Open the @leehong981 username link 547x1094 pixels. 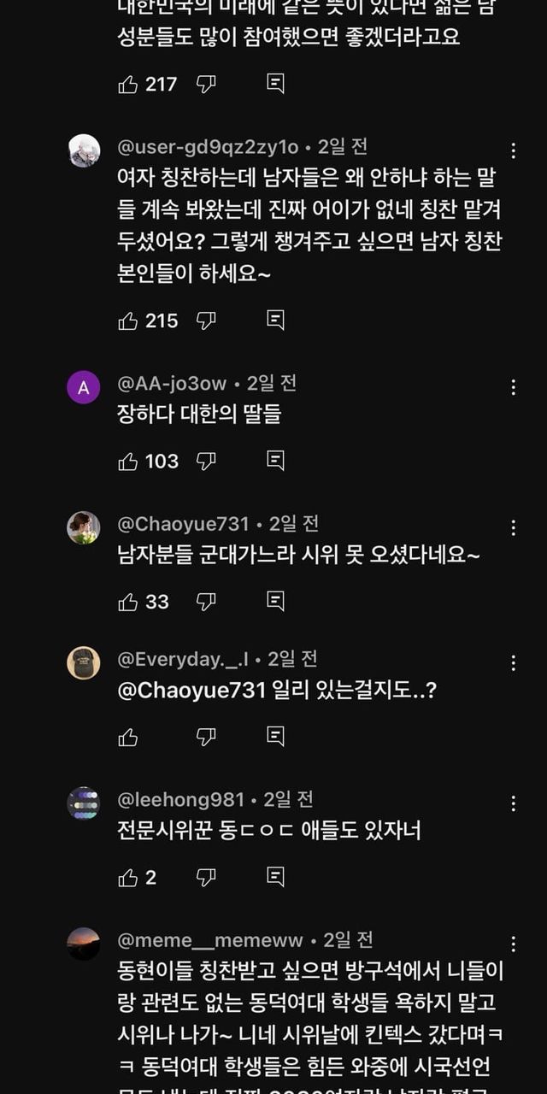(180, 800)
